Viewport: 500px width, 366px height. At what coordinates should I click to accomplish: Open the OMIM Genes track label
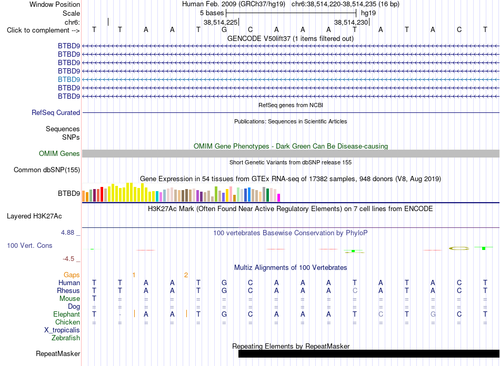coord(59,153)
